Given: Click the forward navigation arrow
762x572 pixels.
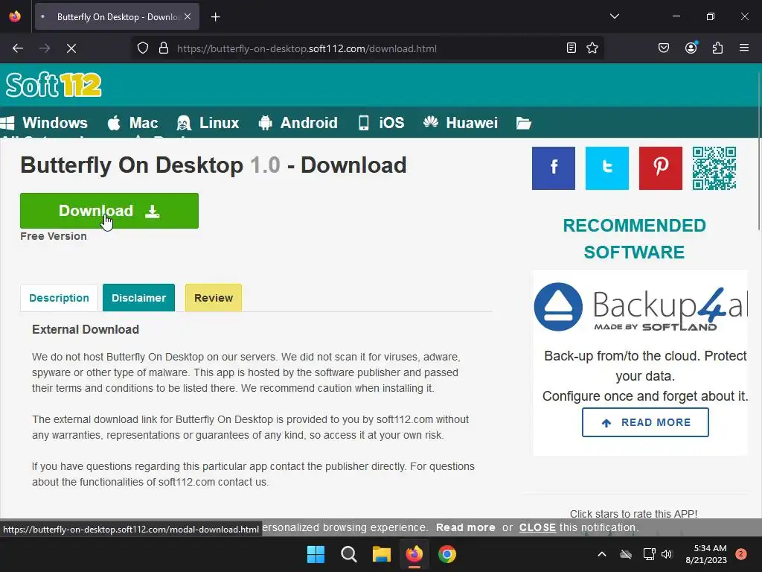Looking at the screenshot, I should click(45, 48).
